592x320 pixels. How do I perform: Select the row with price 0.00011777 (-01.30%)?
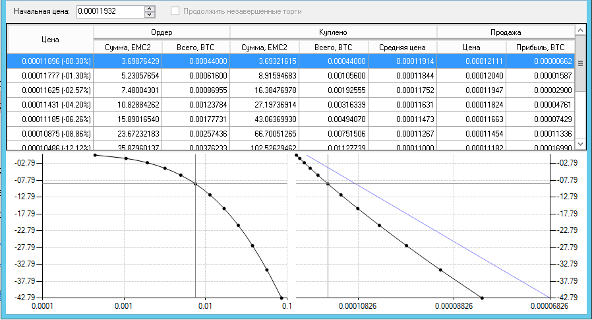click(50, 76)
